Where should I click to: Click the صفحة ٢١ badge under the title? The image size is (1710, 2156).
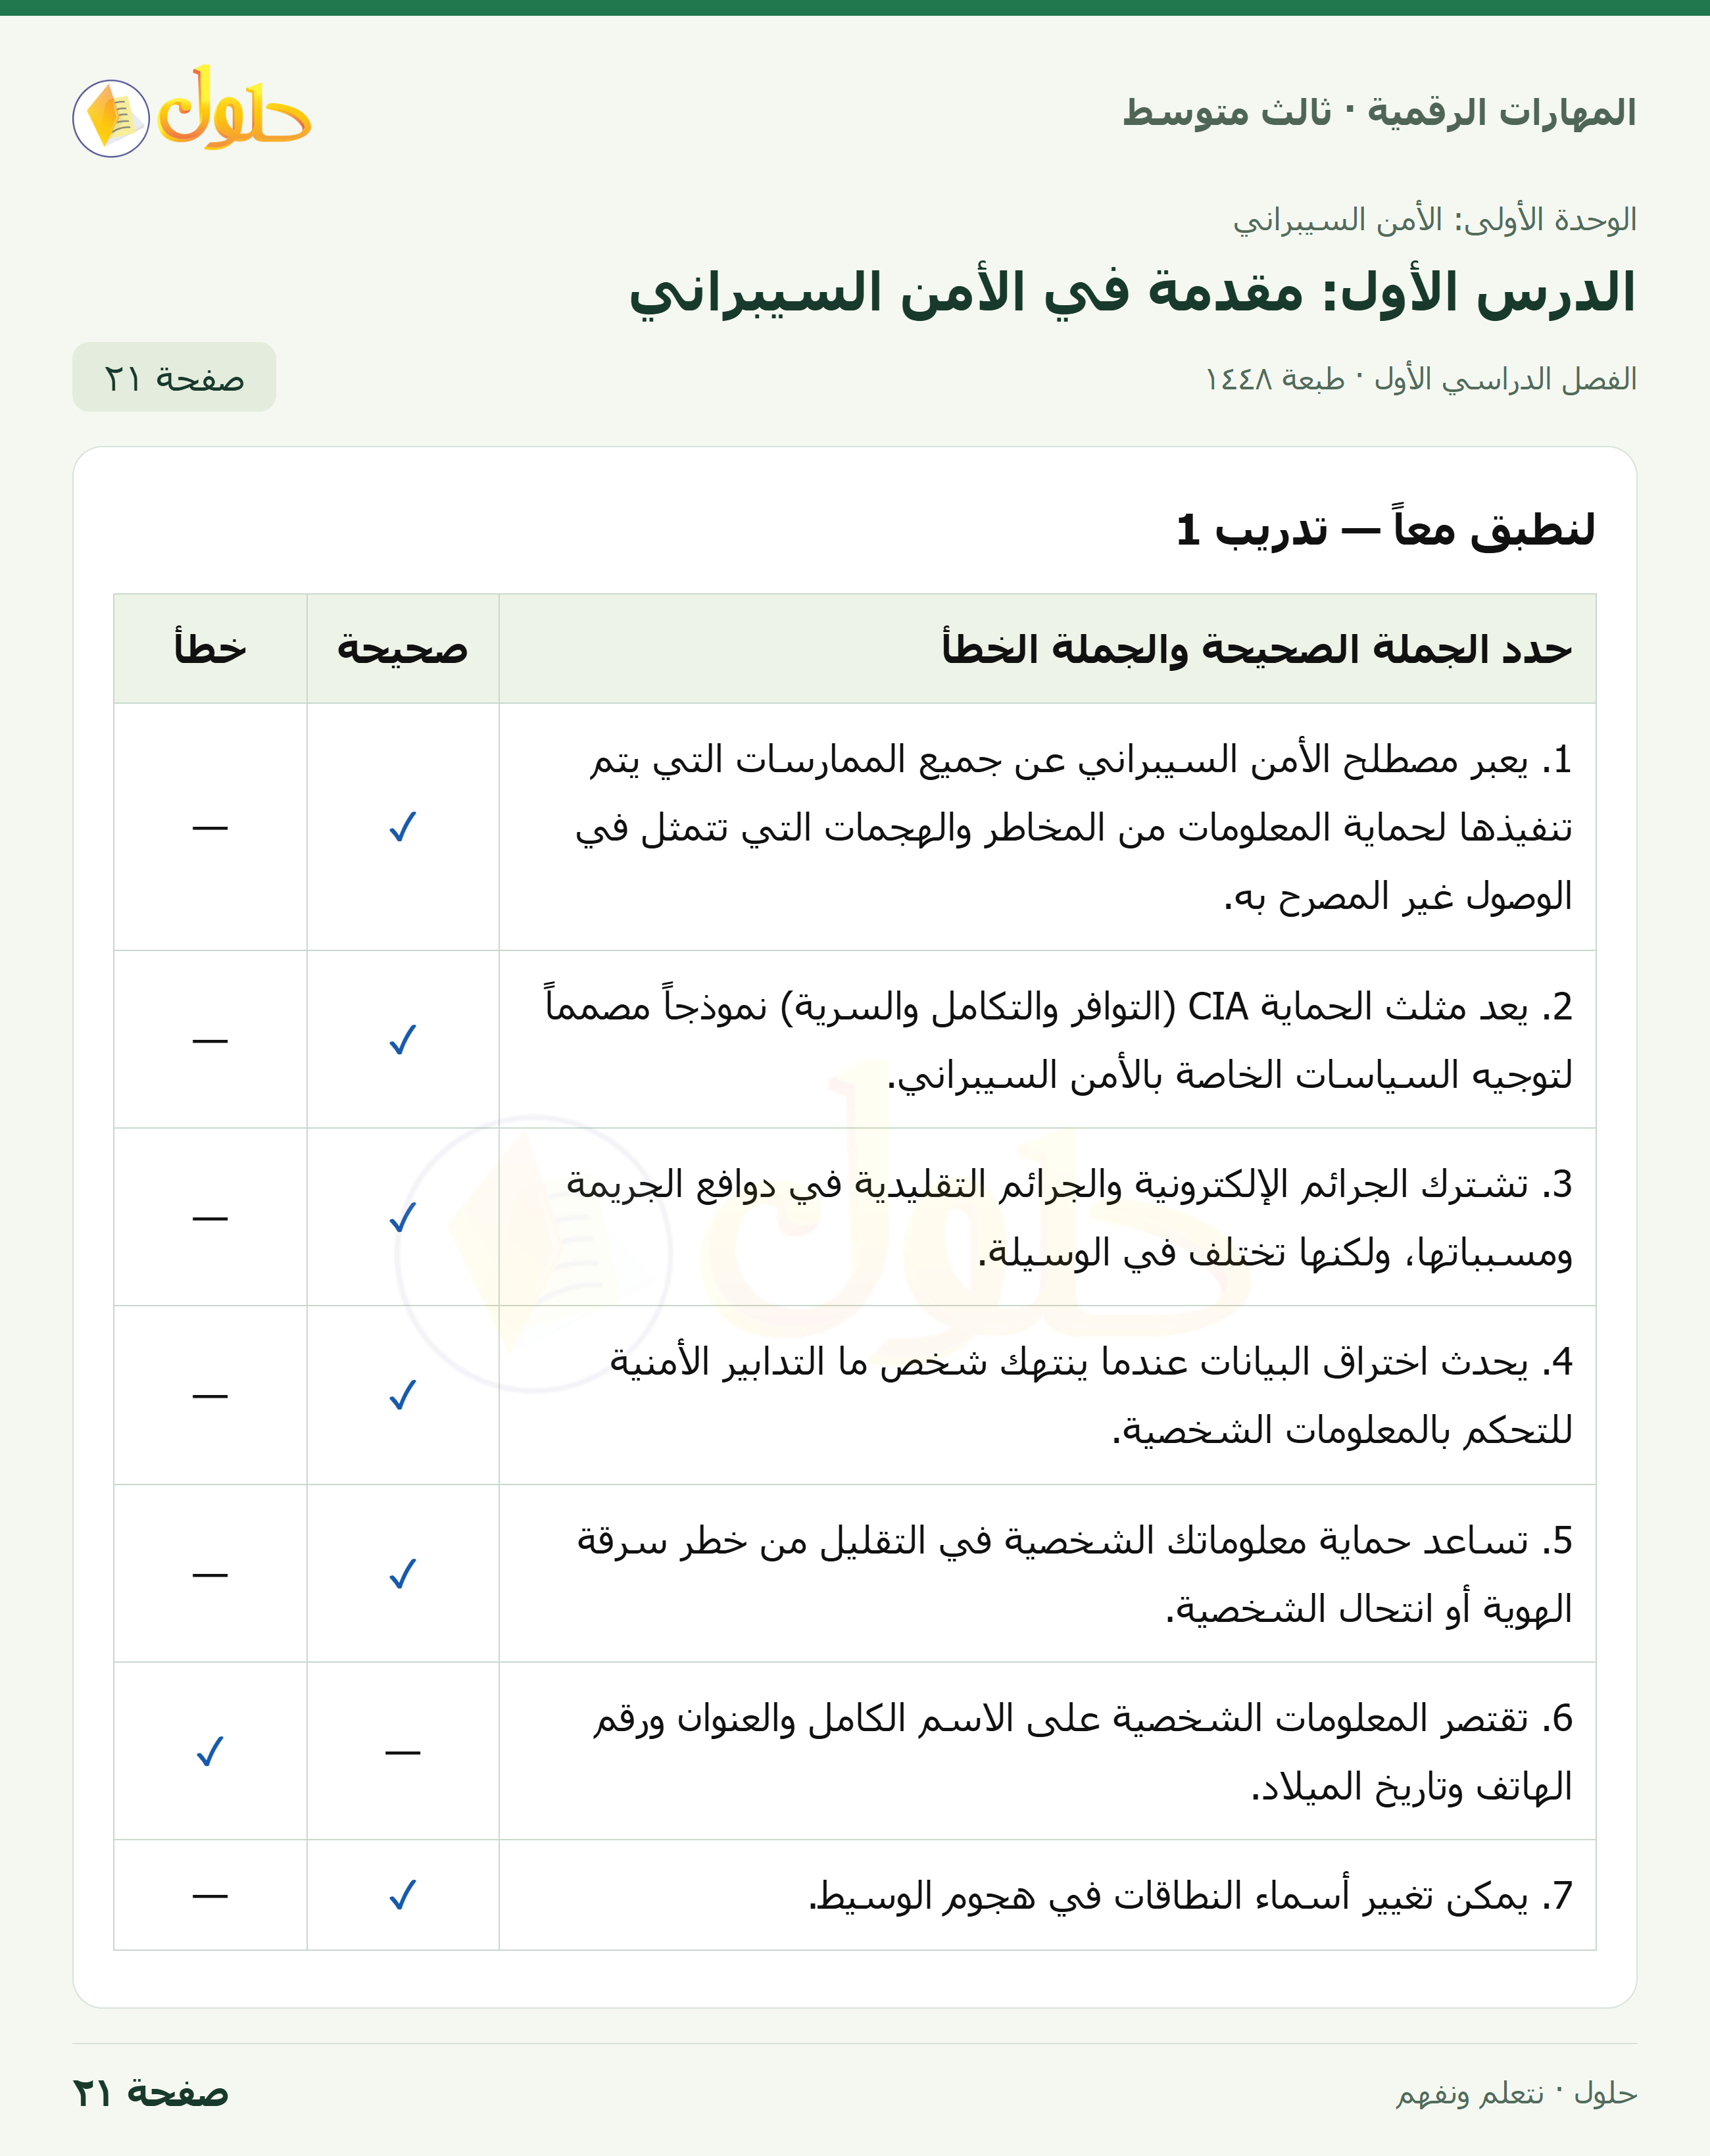pos(174,377)
